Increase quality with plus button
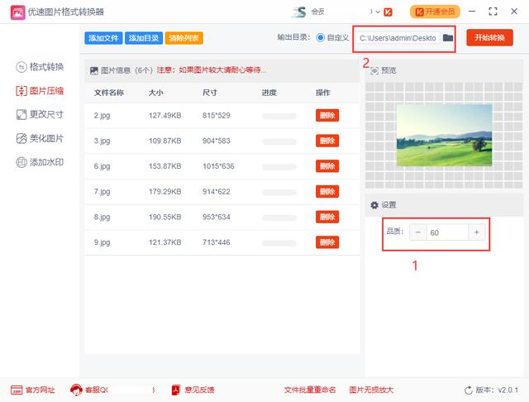 (477, 232)
